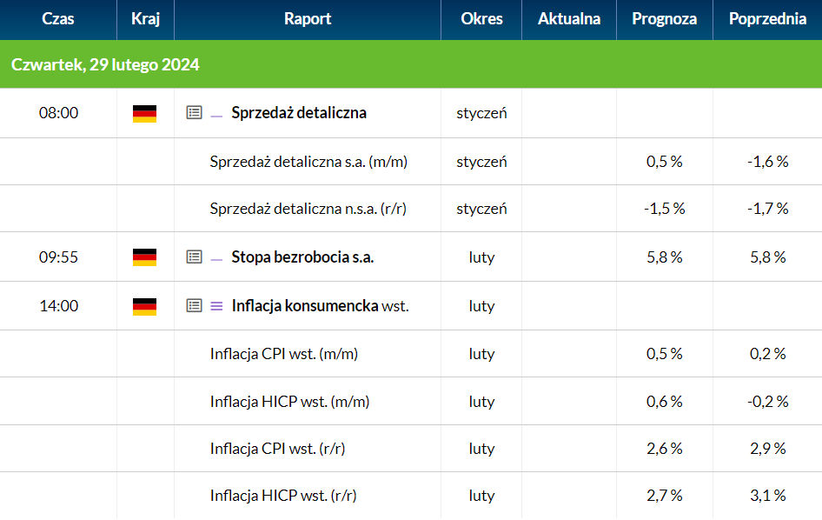The height and width of the screenshot is (520, 822).
Task: Sort by Czas column header
Action: pyautogui.click(x=58, y=19)
